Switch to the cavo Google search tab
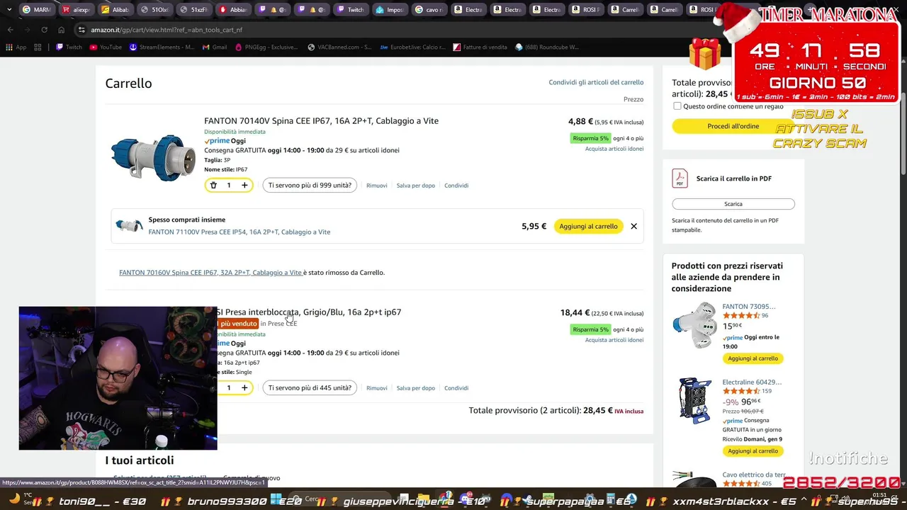 click(429, 10)
